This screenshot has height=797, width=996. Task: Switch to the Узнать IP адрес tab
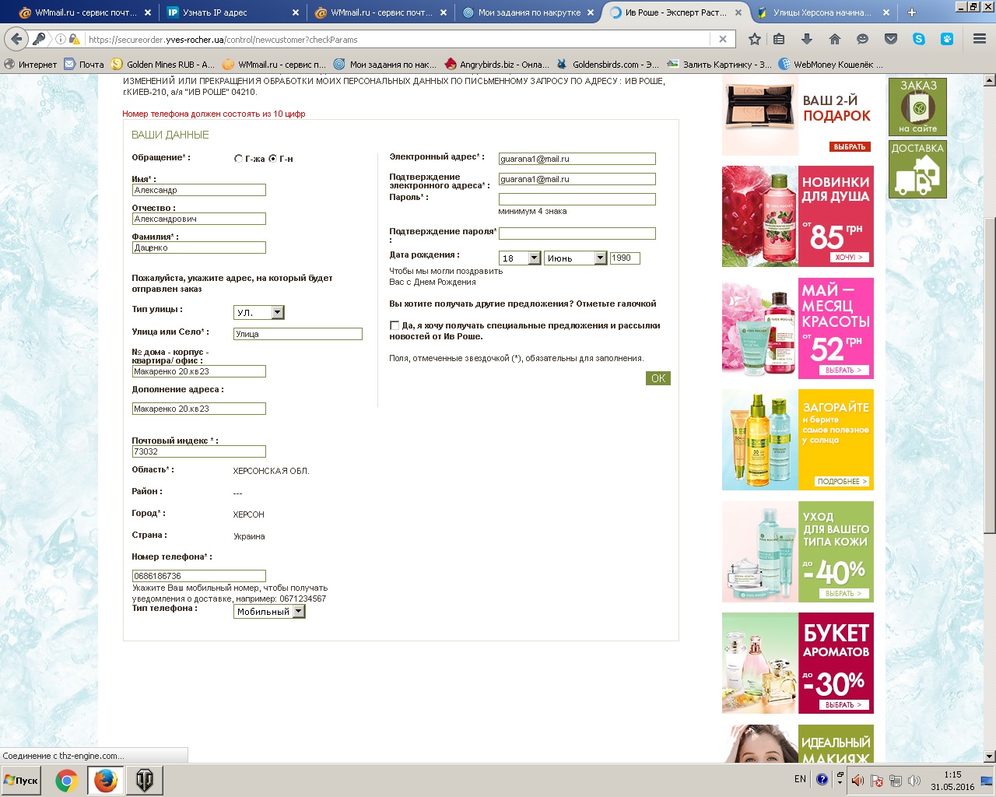233,12
